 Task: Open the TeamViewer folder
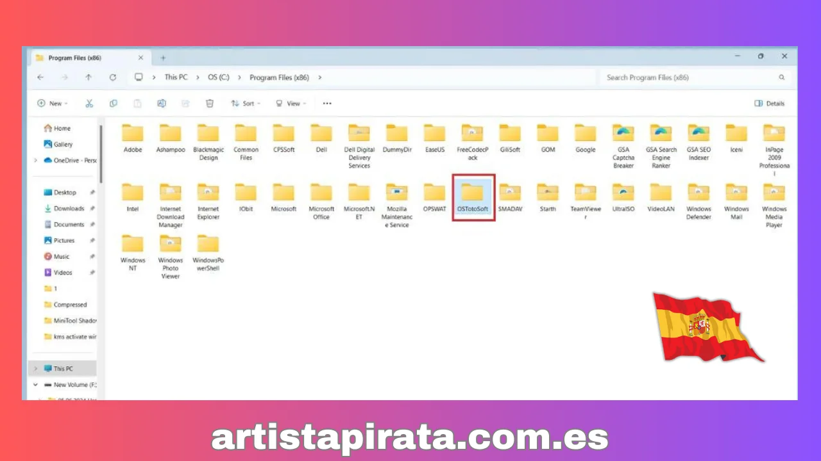tap(586, 201)
